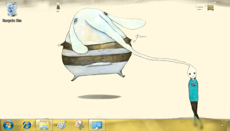Show hidden icons tray arrow

pyautogui.click(x=222, y=125)
